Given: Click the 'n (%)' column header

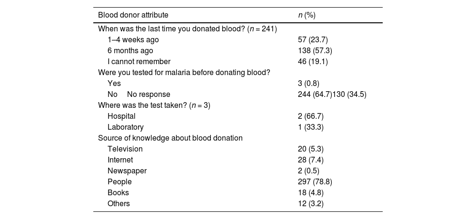Looking at the screenshot, I should (x=307, y=15).
